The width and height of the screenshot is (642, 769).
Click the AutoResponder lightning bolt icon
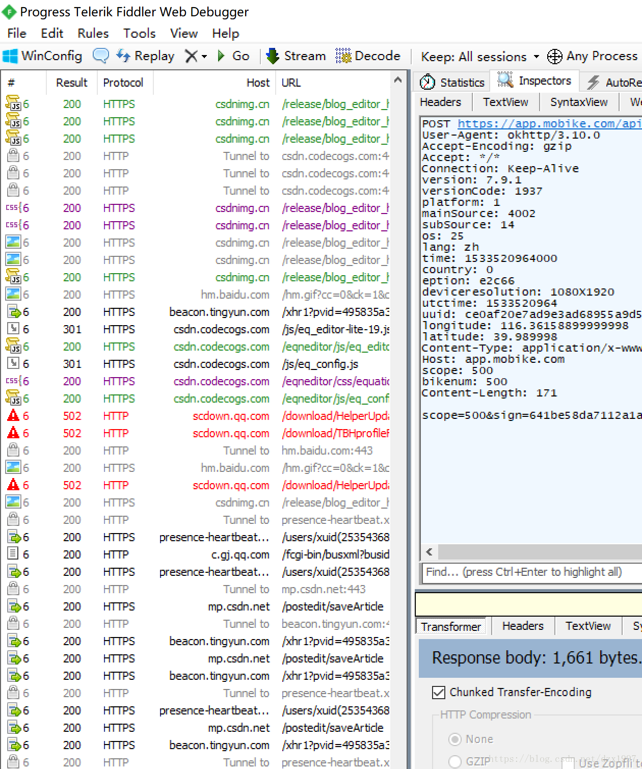click(593, 82)
